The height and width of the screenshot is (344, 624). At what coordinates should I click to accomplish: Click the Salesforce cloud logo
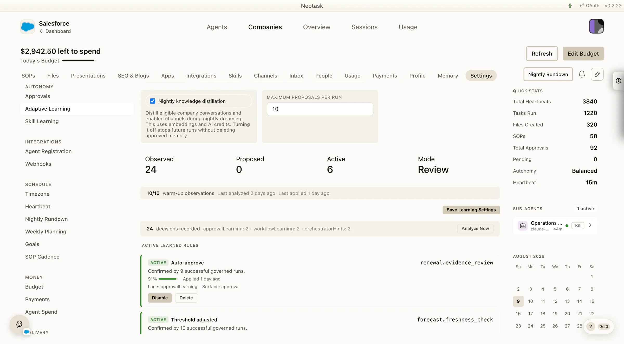(x=28, y=27)
